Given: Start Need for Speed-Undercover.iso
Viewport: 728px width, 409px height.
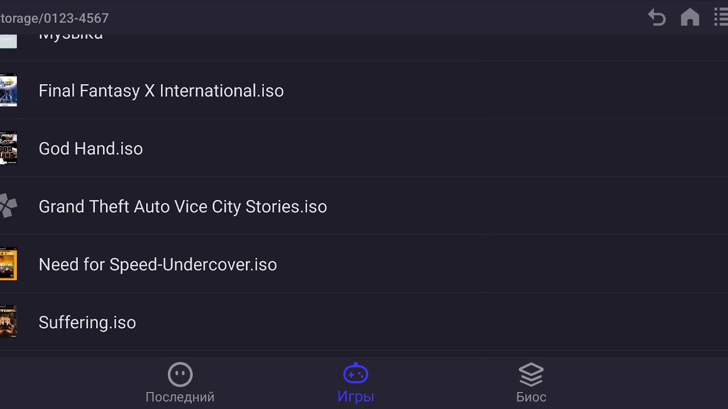Looking at the screenshot, I should click(x=158, y=265).
